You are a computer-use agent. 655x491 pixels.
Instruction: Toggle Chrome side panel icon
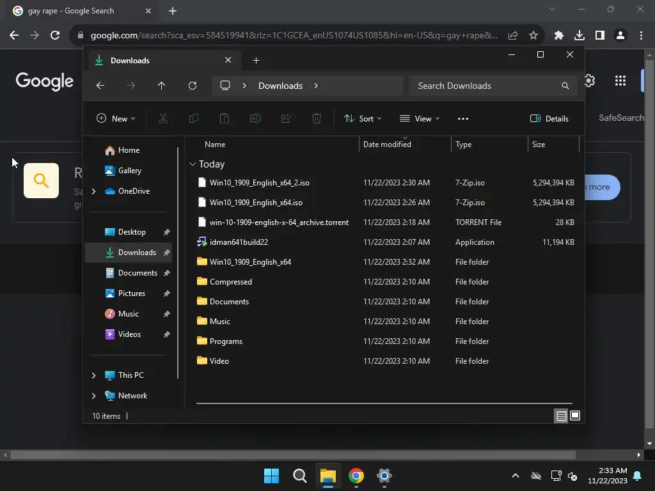click(x=600, y=35)
